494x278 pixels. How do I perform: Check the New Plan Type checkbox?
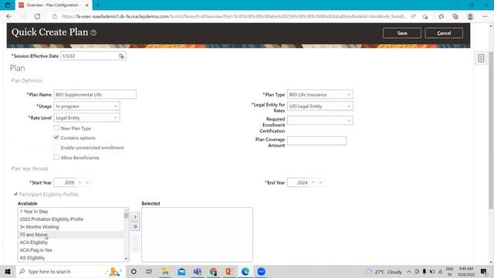click(x=56, y=128)
